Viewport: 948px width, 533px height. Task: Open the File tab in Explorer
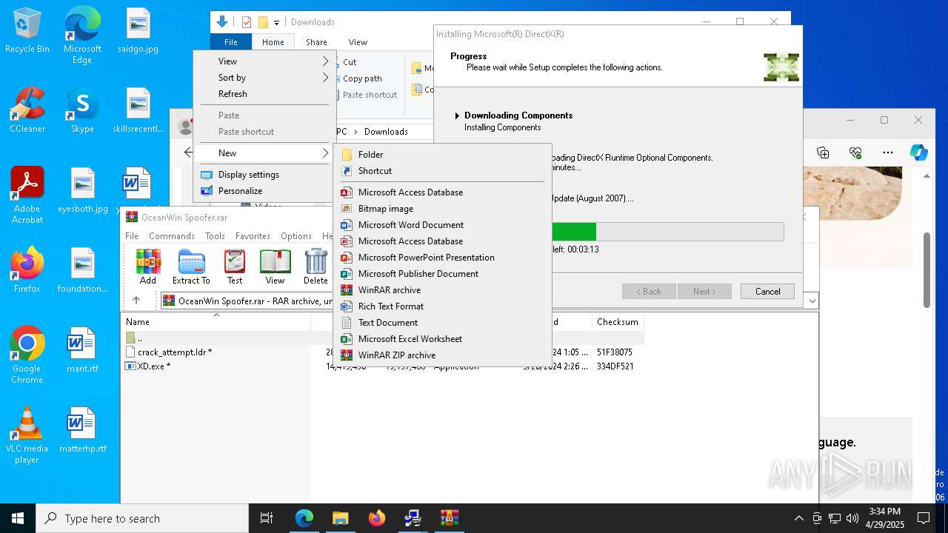[231, 42]
